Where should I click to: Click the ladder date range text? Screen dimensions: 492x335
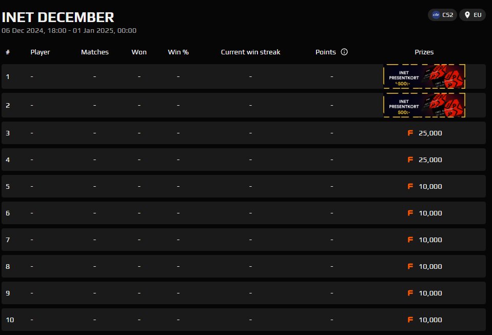coord(69,30)
